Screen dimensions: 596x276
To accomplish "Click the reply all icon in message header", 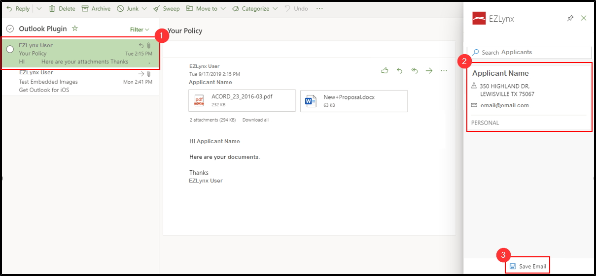I will coord(415,71).
